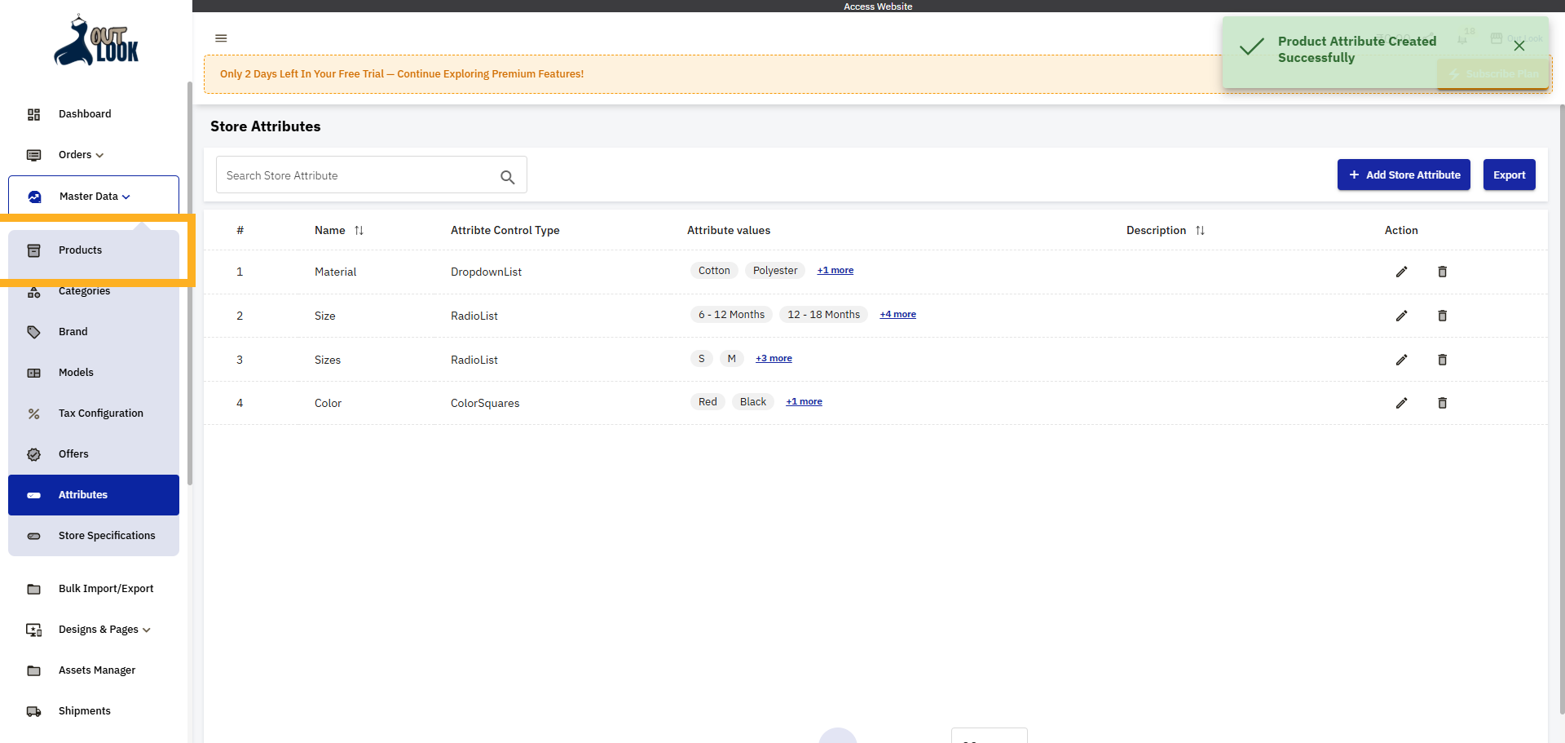Open the Dashboard menu item
1565x743 pixels.
84,114
